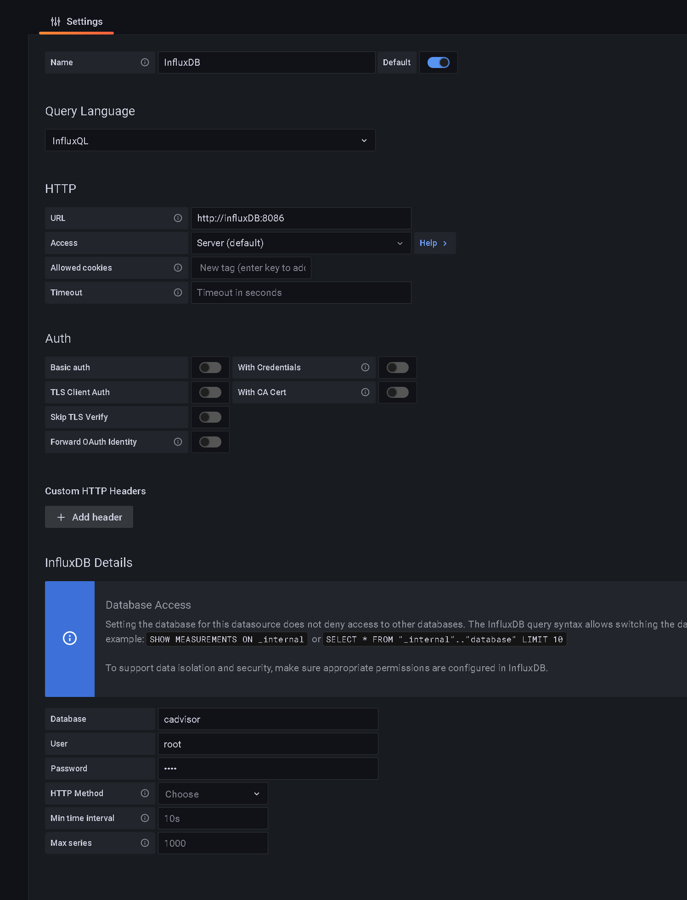Enable Basic auth switch
The image size is (687, 900).
[210, 368]
